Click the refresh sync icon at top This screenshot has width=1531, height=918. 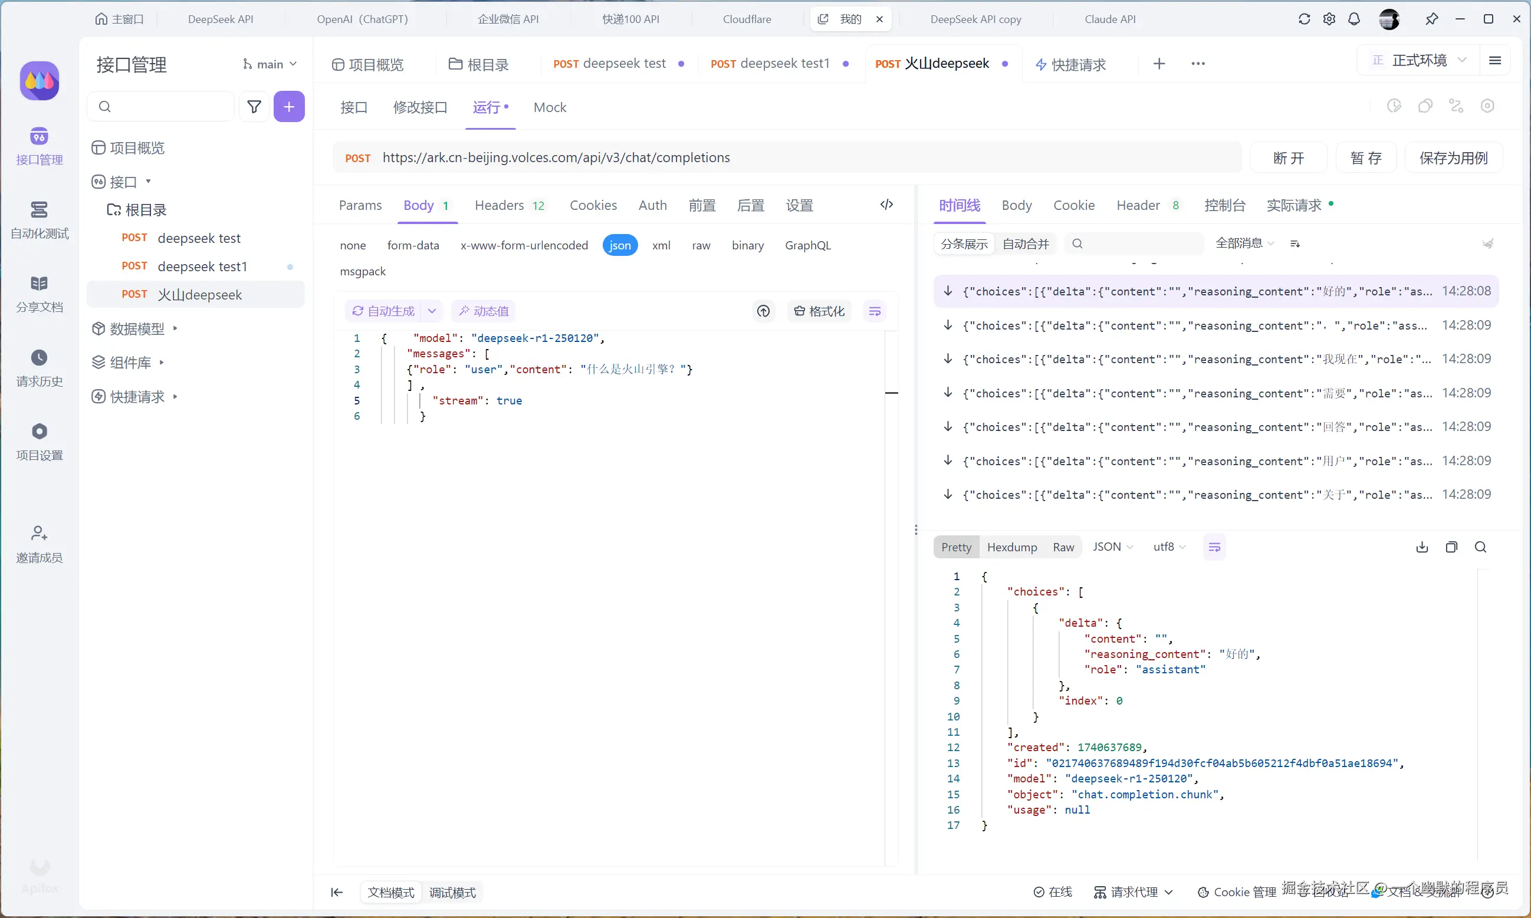pos(1304,19)
